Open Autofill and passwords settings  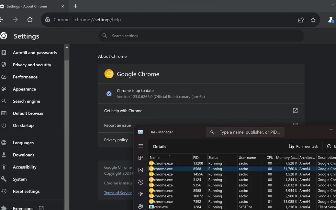pos(35,53)
